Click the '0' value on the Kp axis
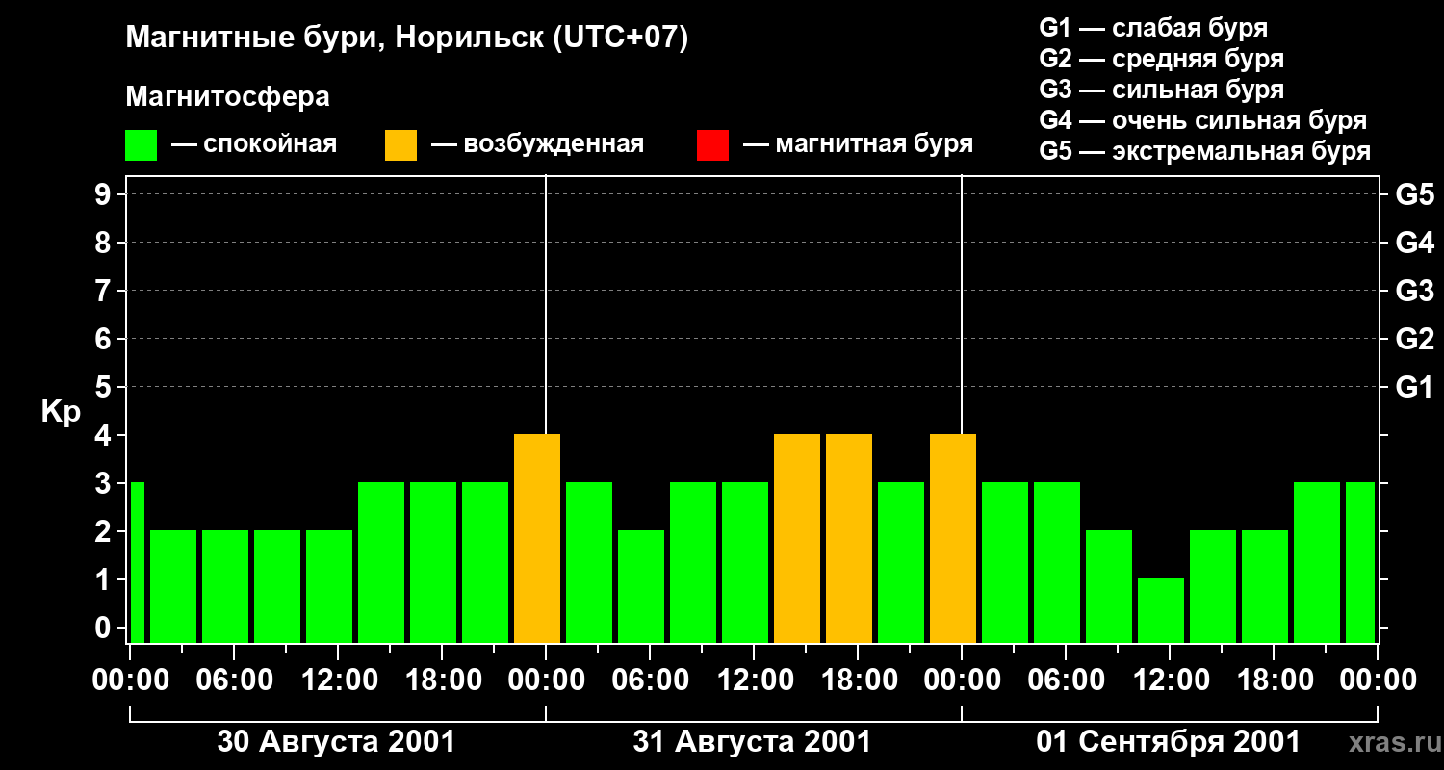Screen dimensions: 1444x770 pos(105,629)
